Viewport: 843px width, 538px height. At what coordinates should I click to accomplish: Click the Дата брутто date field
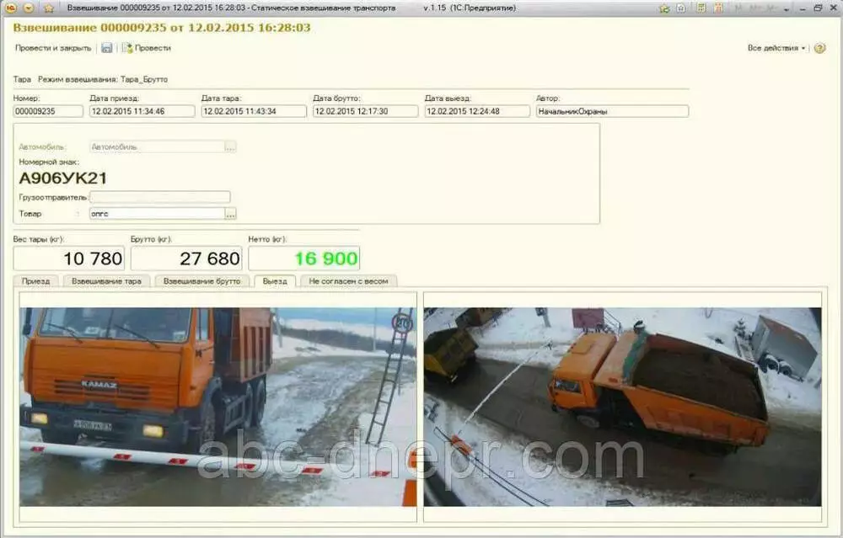tap(365, 111)
